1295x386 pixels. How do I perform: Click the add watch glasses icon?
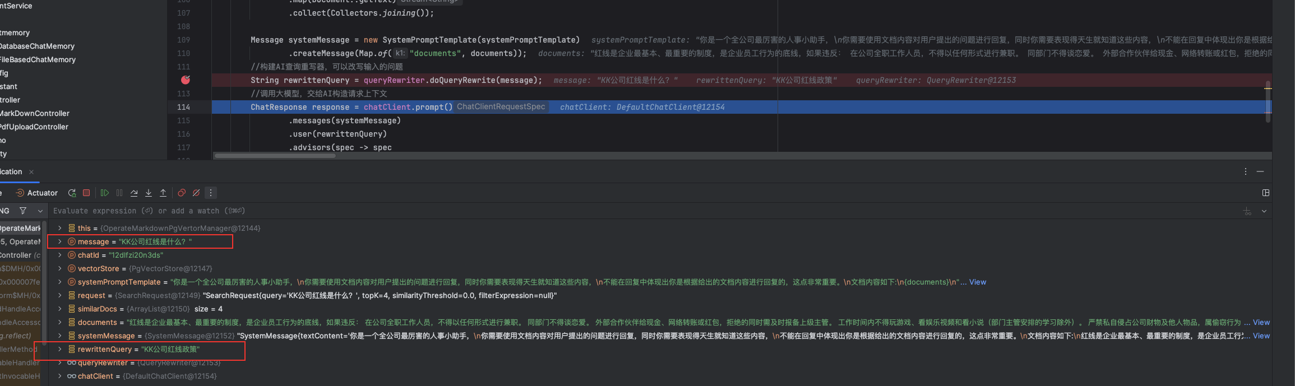(1247, 211)
